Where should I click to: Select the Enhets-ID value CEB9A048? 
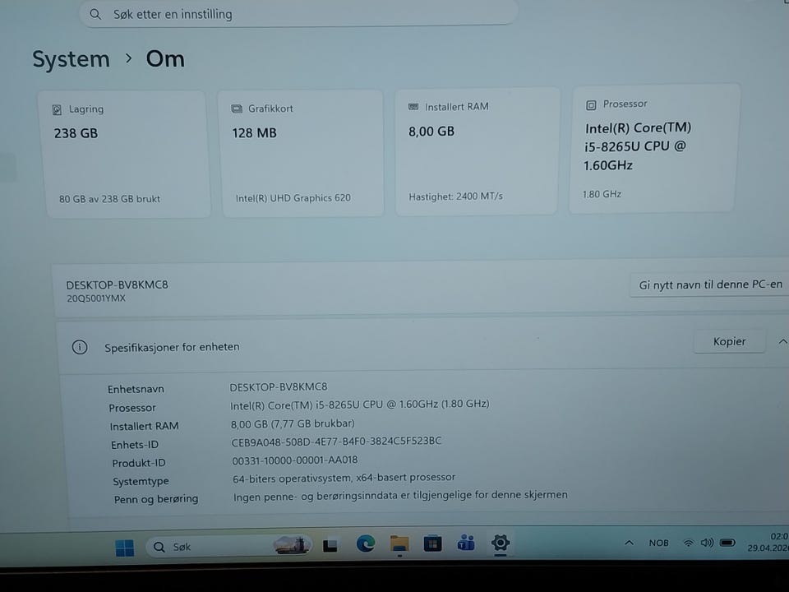point(336,442)
